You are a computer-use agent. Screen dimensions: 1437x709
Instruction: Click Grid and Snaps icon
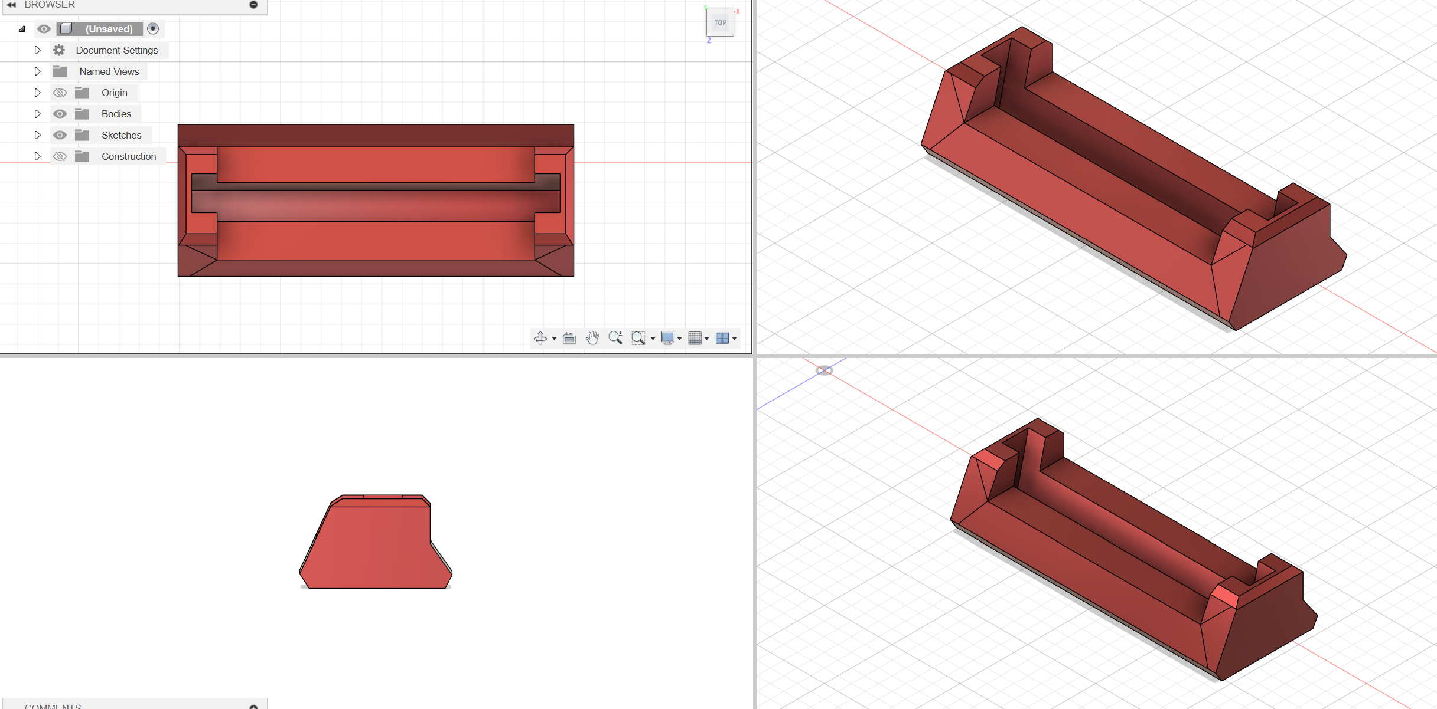tap(695, 338)
